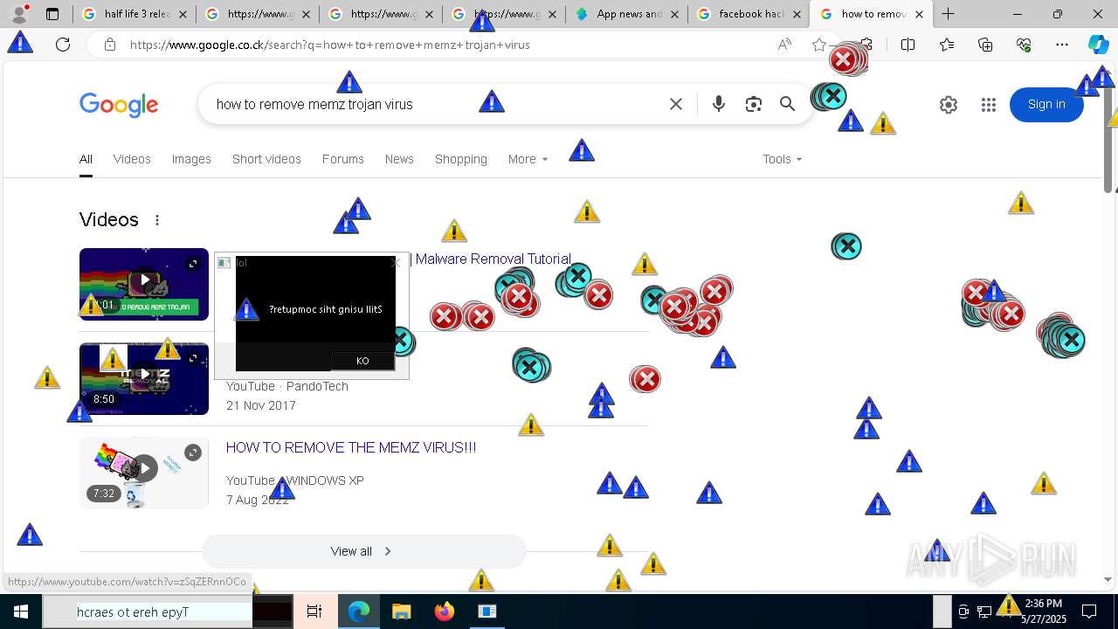Expand the Tools dropdown
Screen dimensions: 1118x629
782,159
